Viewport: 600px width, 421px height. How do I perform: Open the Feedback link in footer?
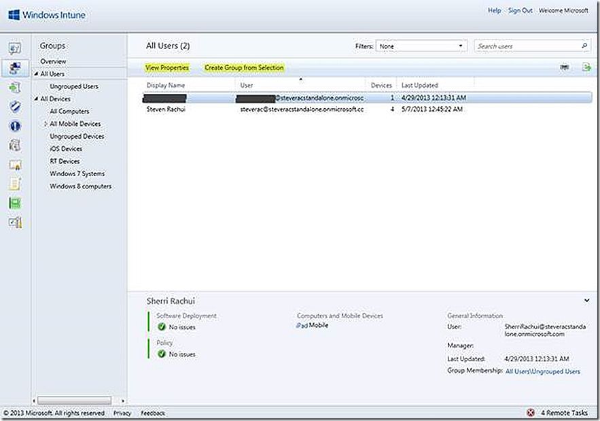pos(153,413)
